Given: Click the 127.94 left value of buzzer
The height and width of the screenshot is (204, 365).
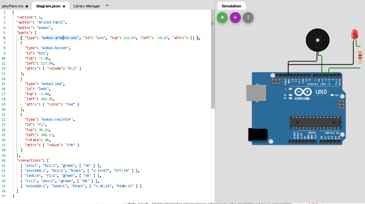Looking at the screenshot, I should pyautogui.click(x=47, y=63).
